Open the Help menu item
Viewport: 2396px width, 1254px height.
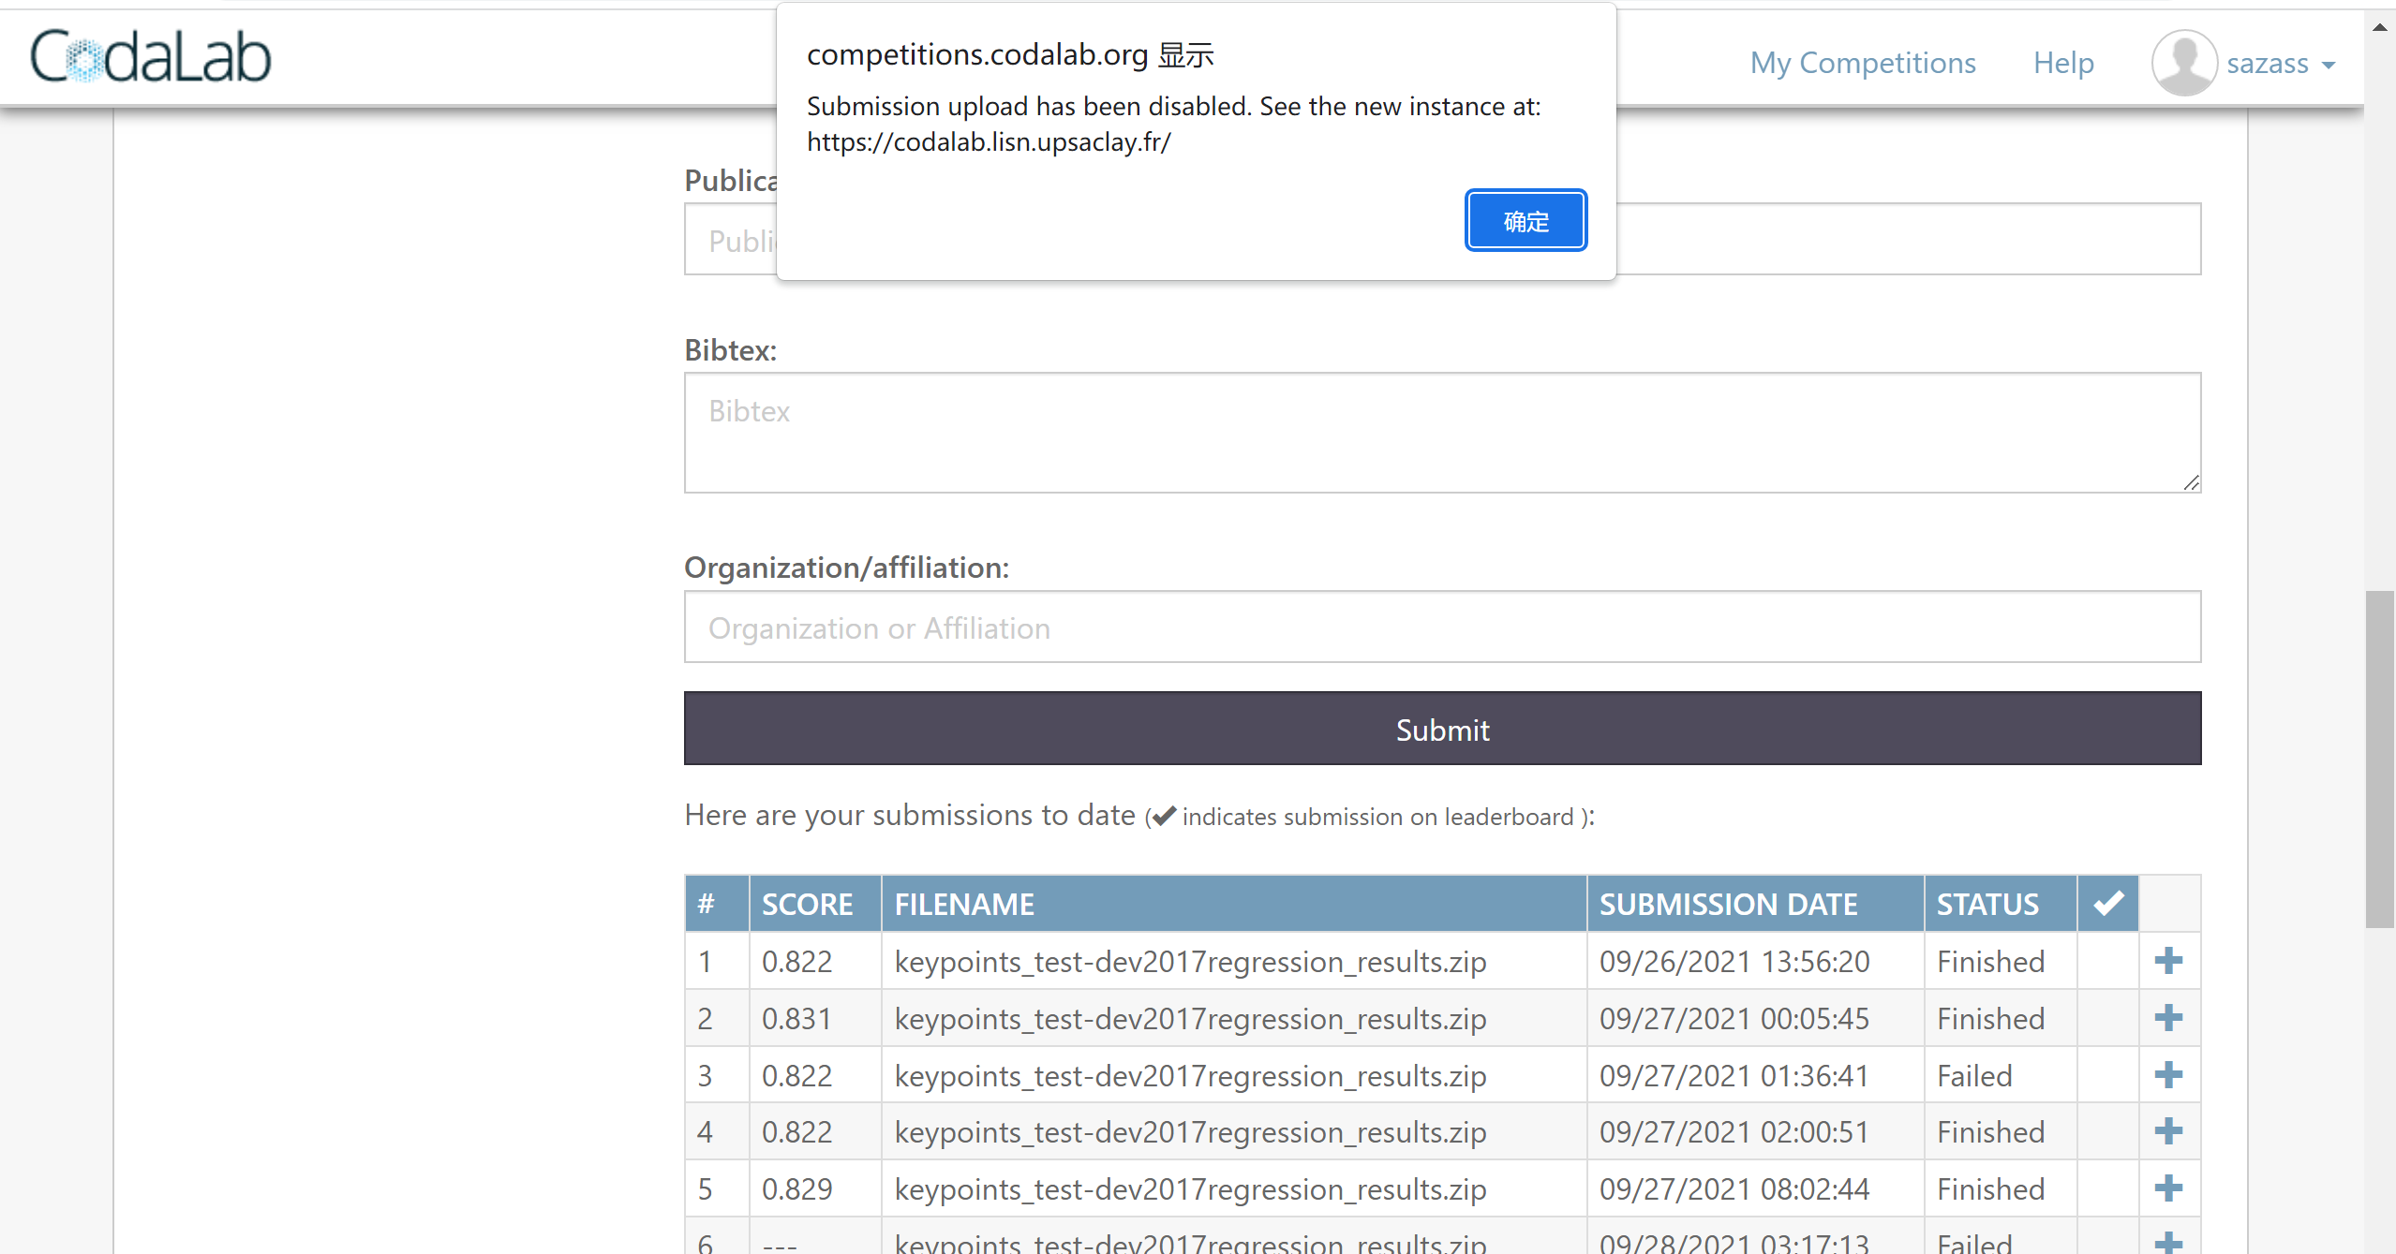2062,63
